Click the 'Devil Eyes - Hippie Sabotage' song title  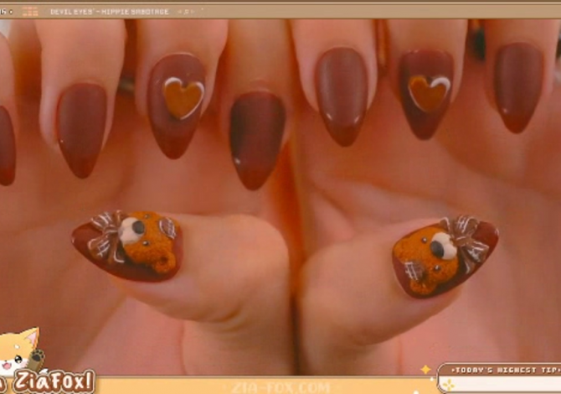click(x=109, y=12)
